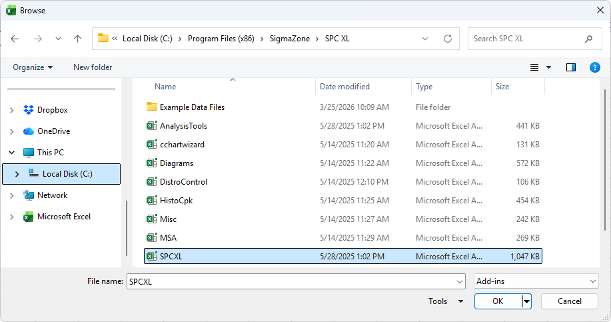The height and width of the screenshot is (322, 611).
Task: Select the cchartwizard add-in icon
Action: 151,144
